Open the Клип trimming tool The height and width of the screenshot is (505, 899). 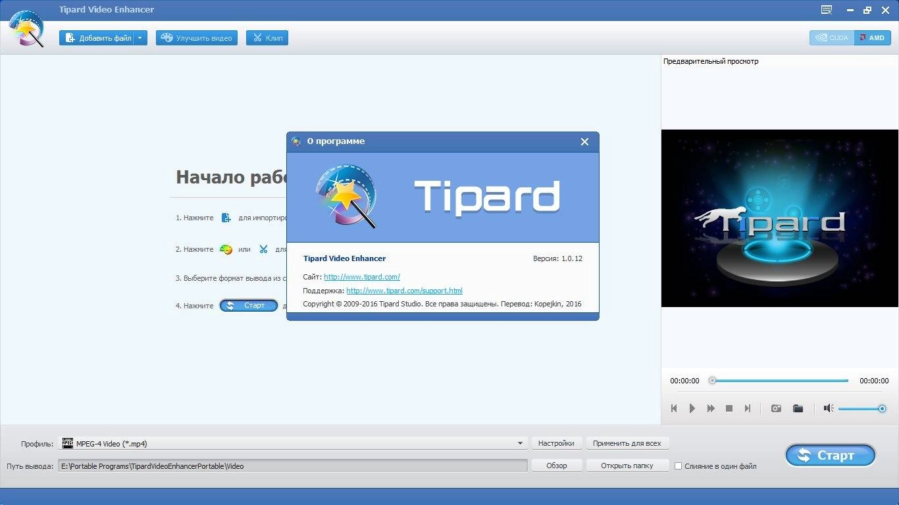point(267,38)
